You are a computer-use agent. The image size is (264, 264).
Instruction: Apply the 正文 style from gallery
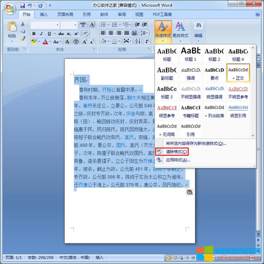(x=238, y=73)
